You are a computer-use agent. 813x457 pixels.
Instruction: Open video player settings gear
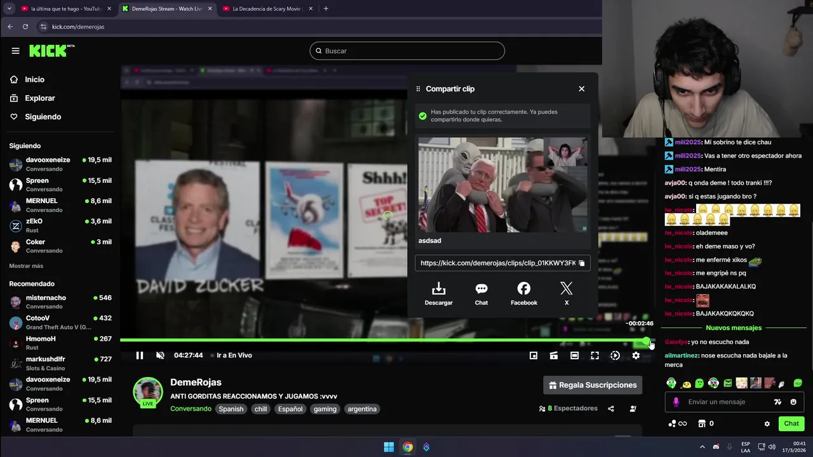coord(636,355)
